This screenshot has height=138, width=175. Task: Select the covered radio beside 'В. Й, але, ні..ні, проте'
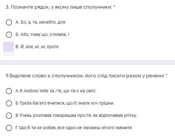9,47
